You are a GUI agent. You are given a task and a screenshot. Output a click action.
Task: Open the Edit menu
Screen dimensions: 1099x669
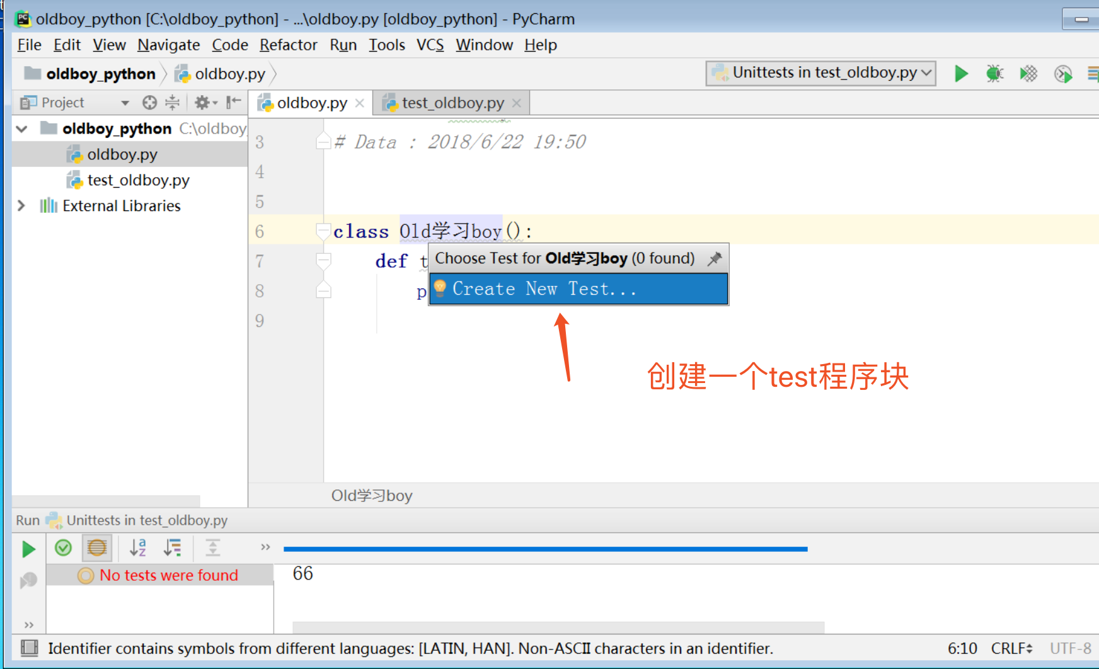pos(67,45)
